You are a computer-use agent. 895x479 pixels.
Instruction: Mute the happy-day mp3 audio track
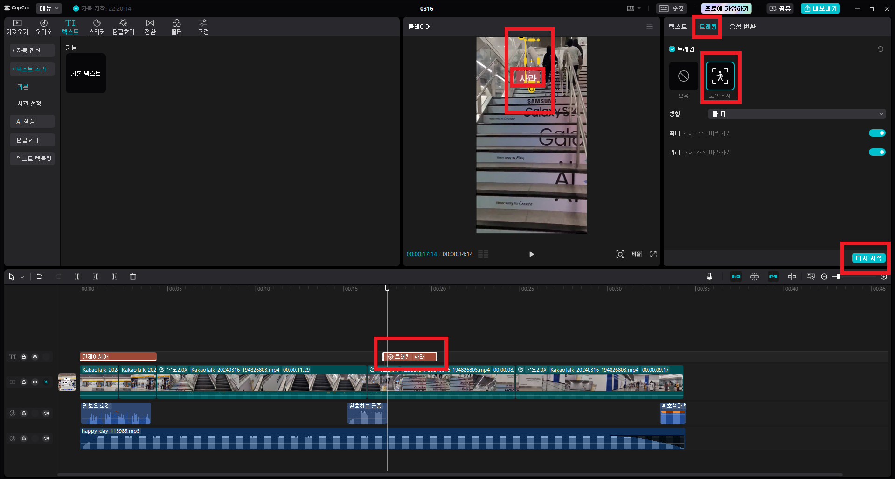[46, 438]
